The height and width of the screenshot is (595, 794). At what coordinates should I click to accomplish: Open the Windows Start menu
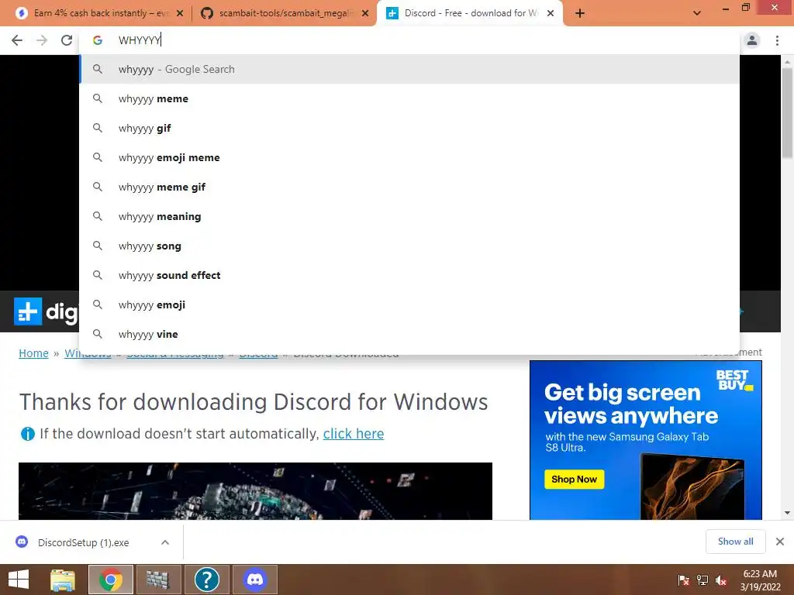click(19, 580)
